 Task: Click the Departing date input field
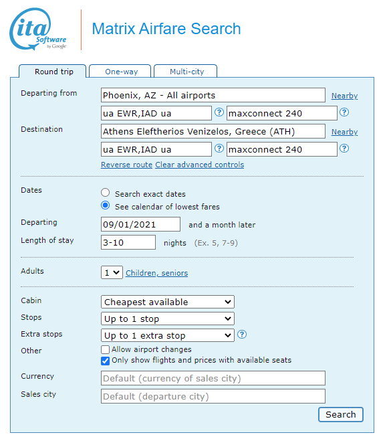pyautogui.click(x=140, y=224)
